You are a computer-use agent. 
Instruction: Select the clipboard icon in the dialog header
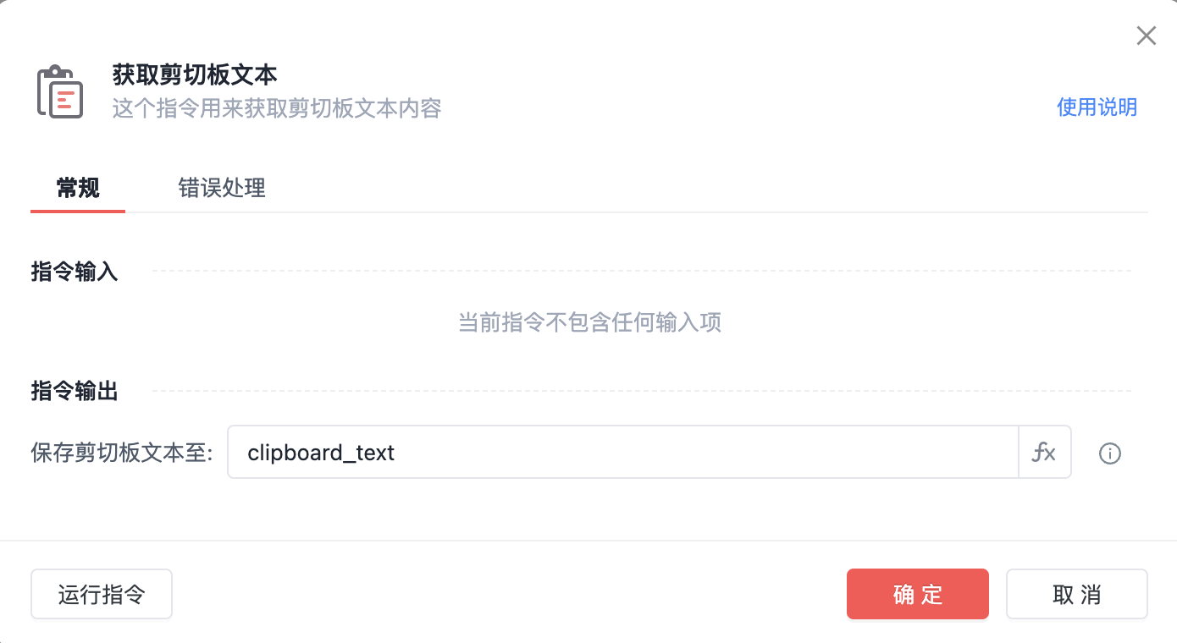(x=58, y=91)
